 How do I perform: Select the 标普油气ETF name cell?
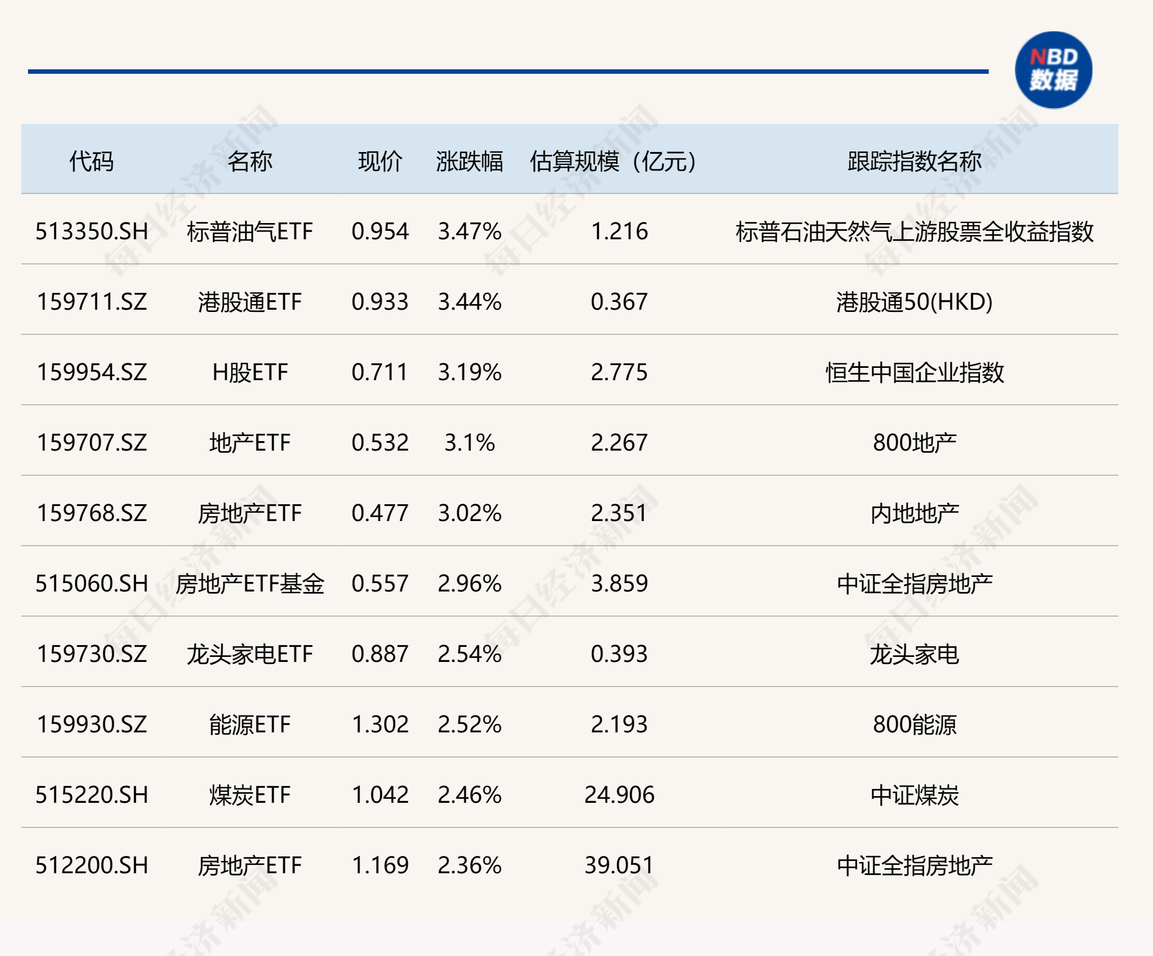(x=250, y=231)
